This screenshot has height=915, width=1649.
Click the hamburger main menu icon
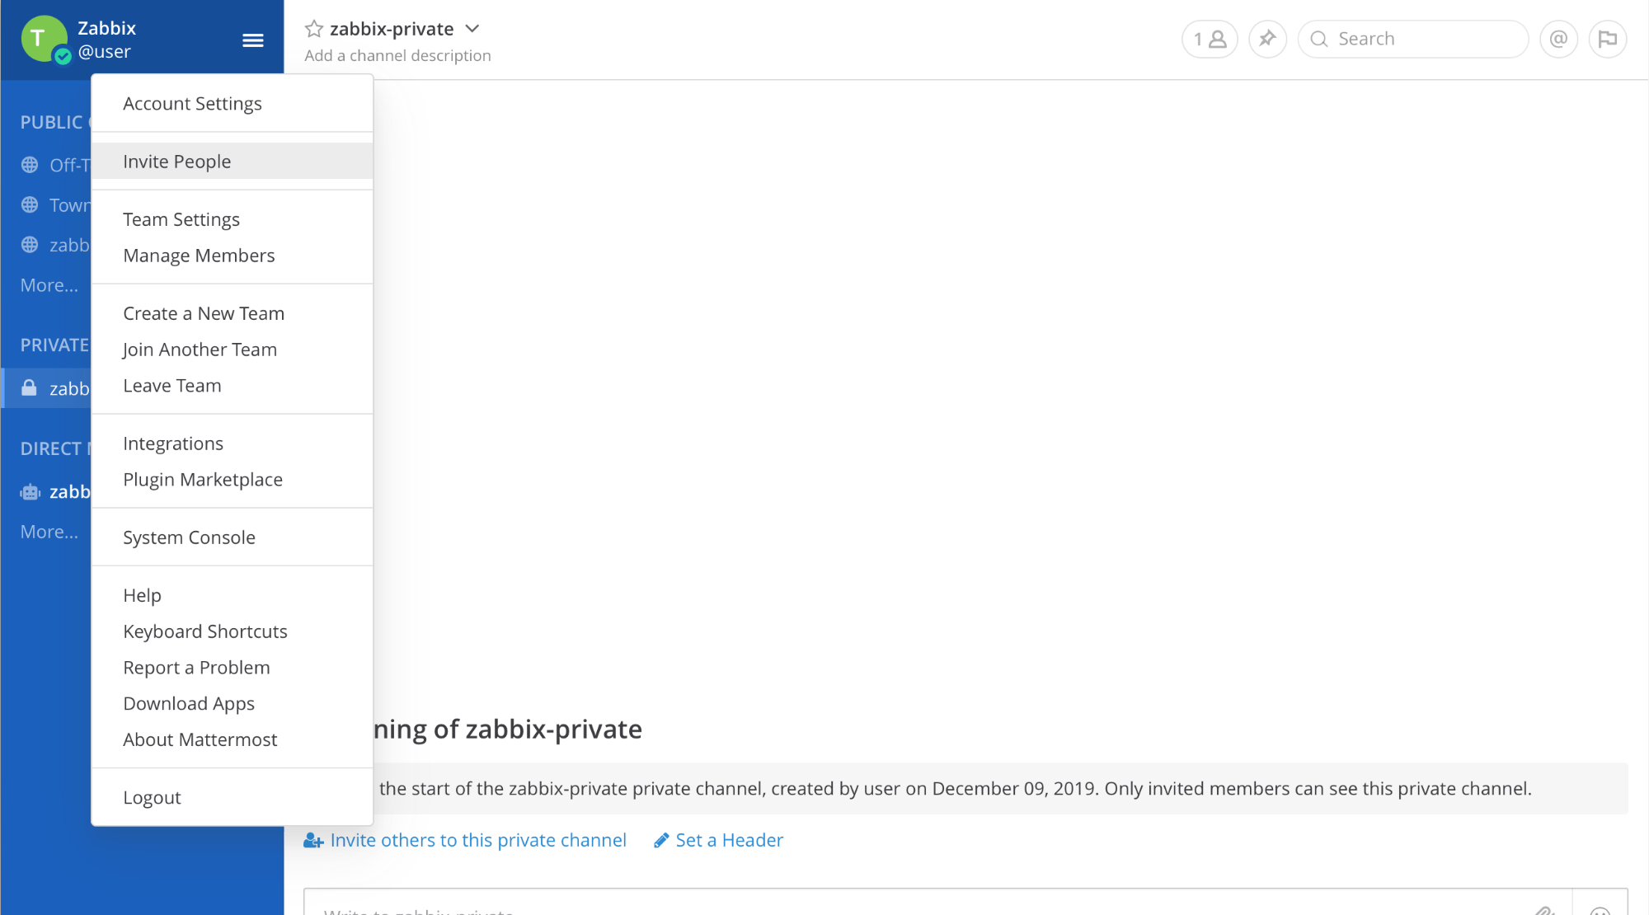pos(252,40)
